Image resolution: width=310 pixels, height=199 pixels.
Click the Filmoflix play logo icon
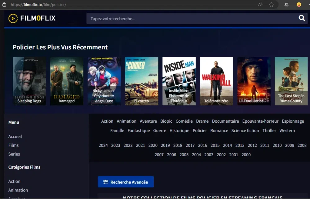point(13,18)
